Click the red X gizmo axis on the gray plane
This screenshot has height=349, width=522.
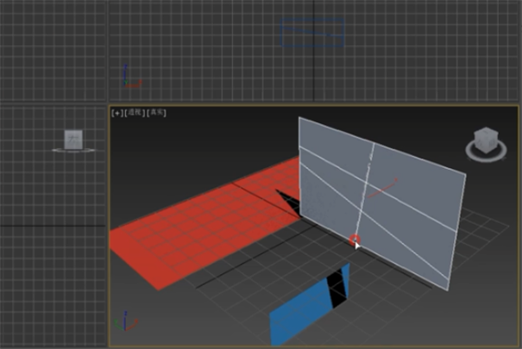pos(383,189)
